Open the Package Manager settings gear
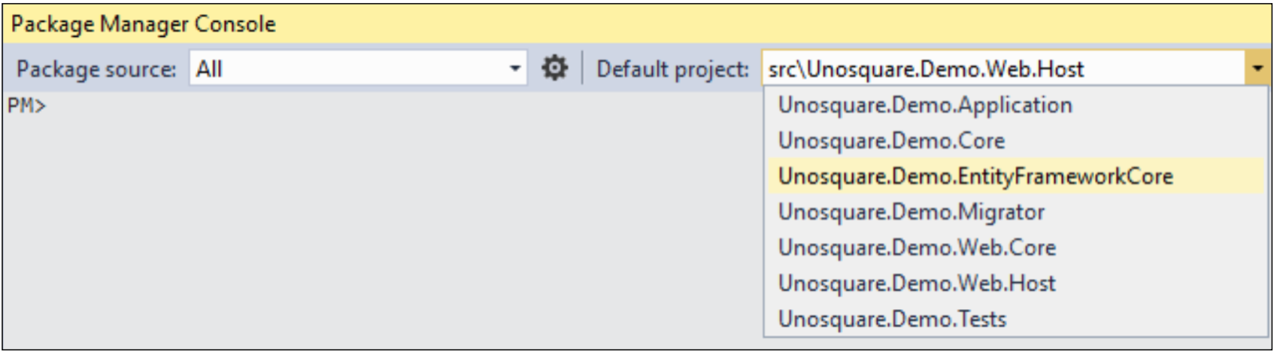 tap(555, 68)
